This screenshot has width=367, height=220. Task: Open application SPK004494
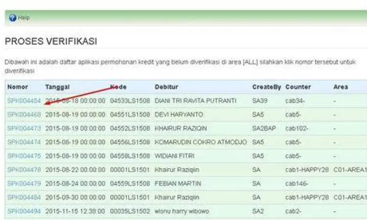coord(24,211)
